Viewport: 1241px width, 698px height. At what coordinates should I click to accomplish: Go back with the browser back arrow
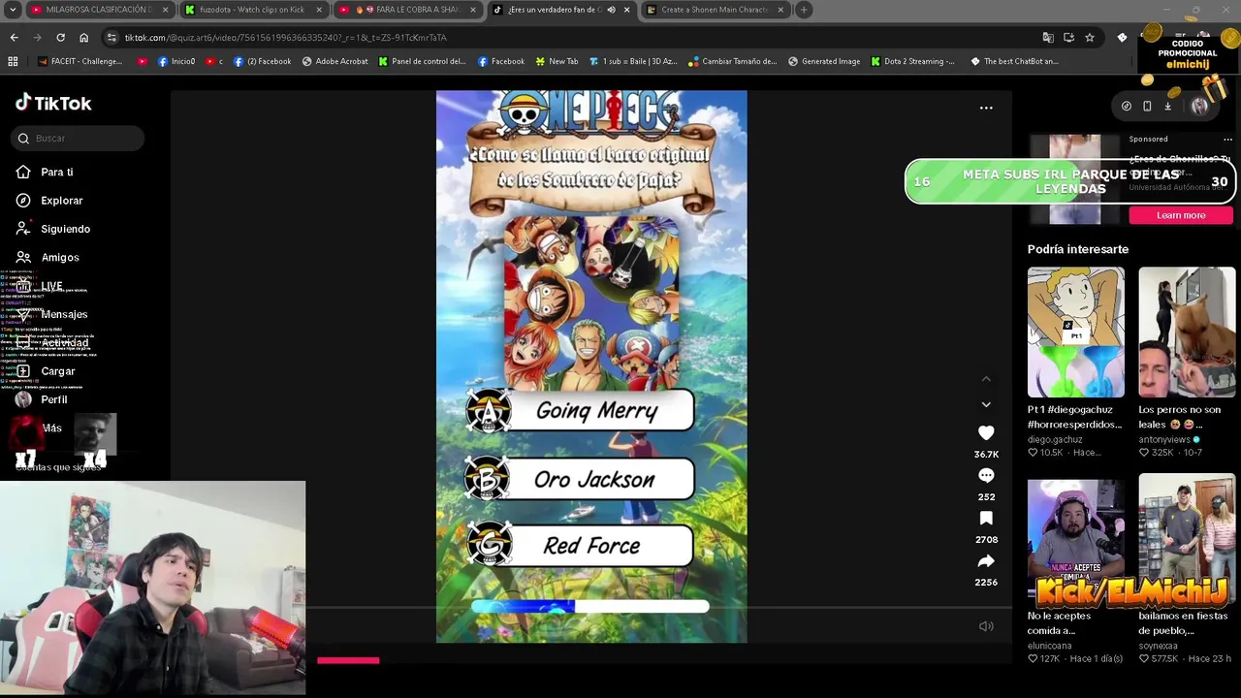[x=14, y=37]
